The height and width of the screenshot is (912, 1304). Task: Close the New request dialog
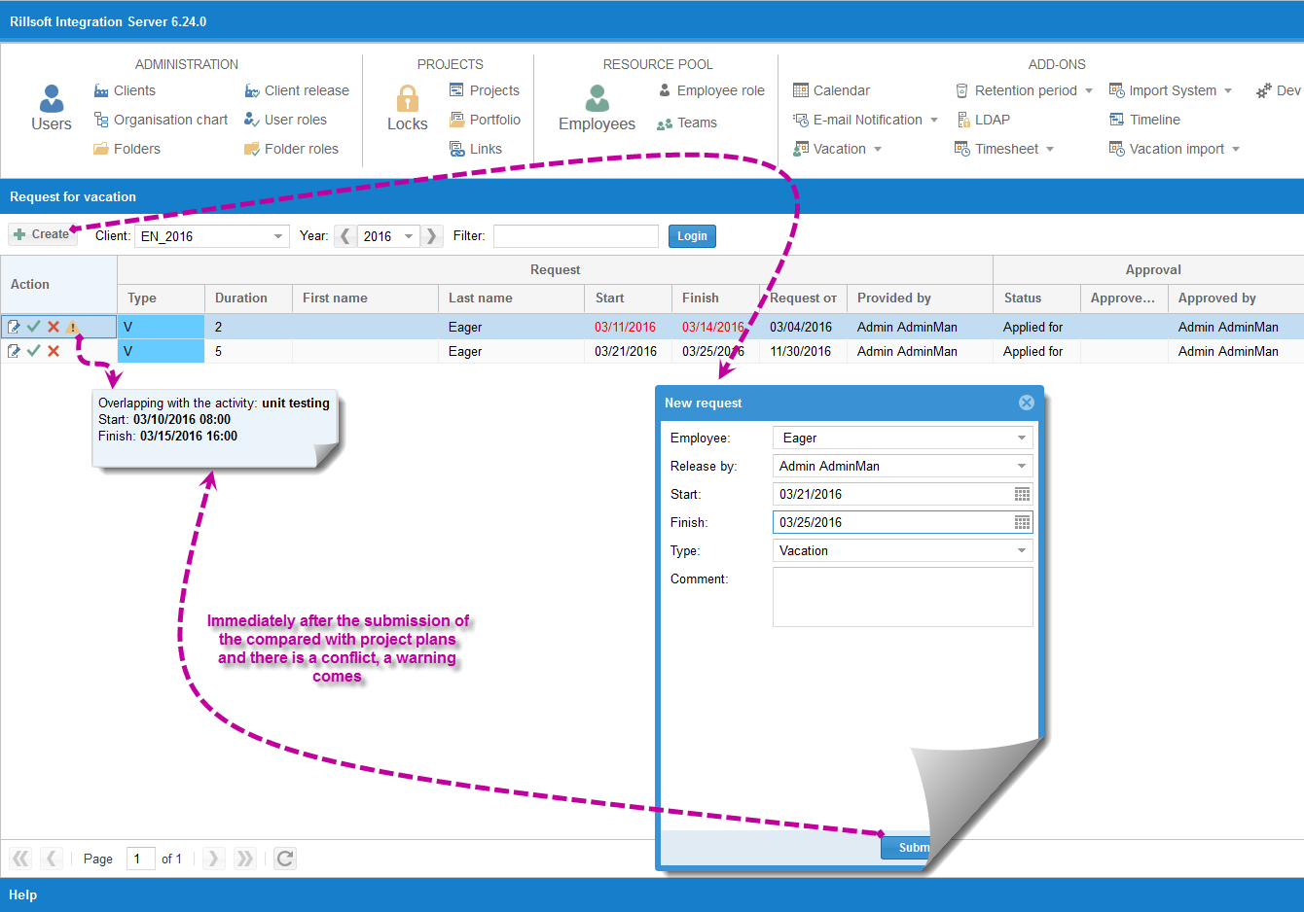[x=1026, y=403]
